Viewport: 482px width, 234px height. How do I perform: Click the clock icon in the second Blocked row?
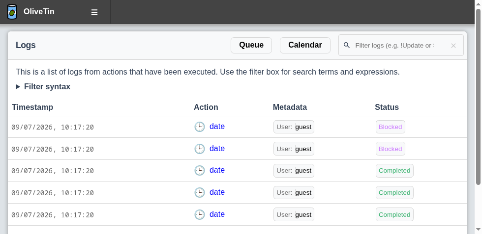click(200, 149)
